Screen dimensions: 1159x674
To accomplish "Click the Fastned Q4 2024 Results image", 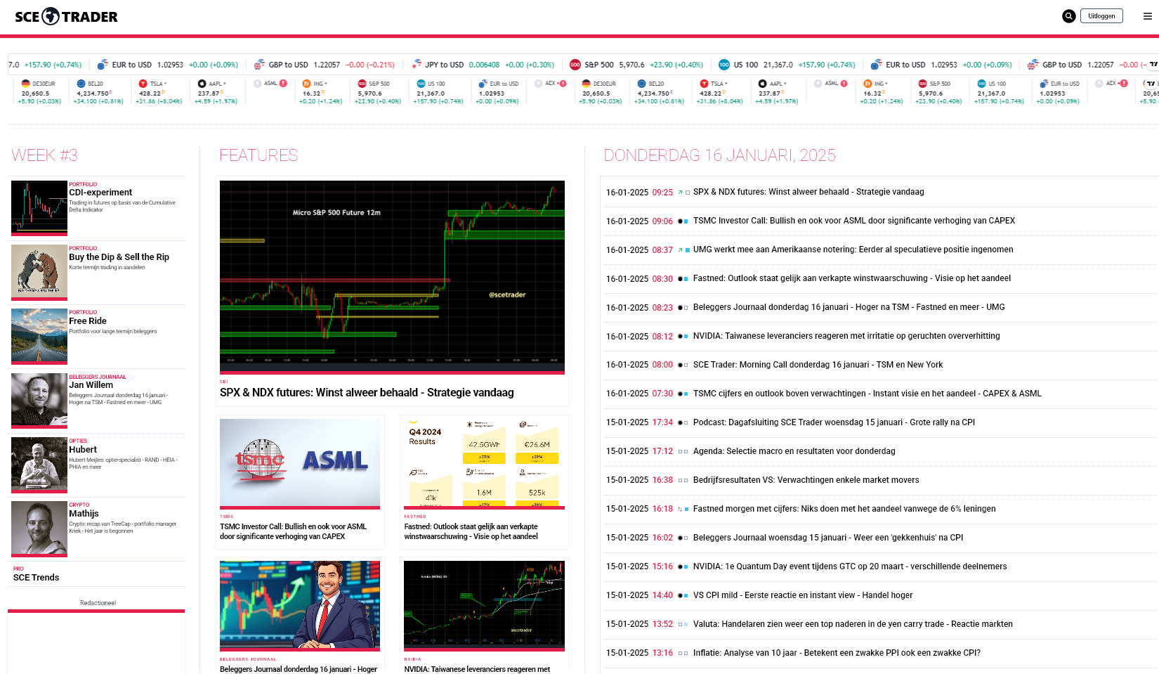I will click(485, 463).
